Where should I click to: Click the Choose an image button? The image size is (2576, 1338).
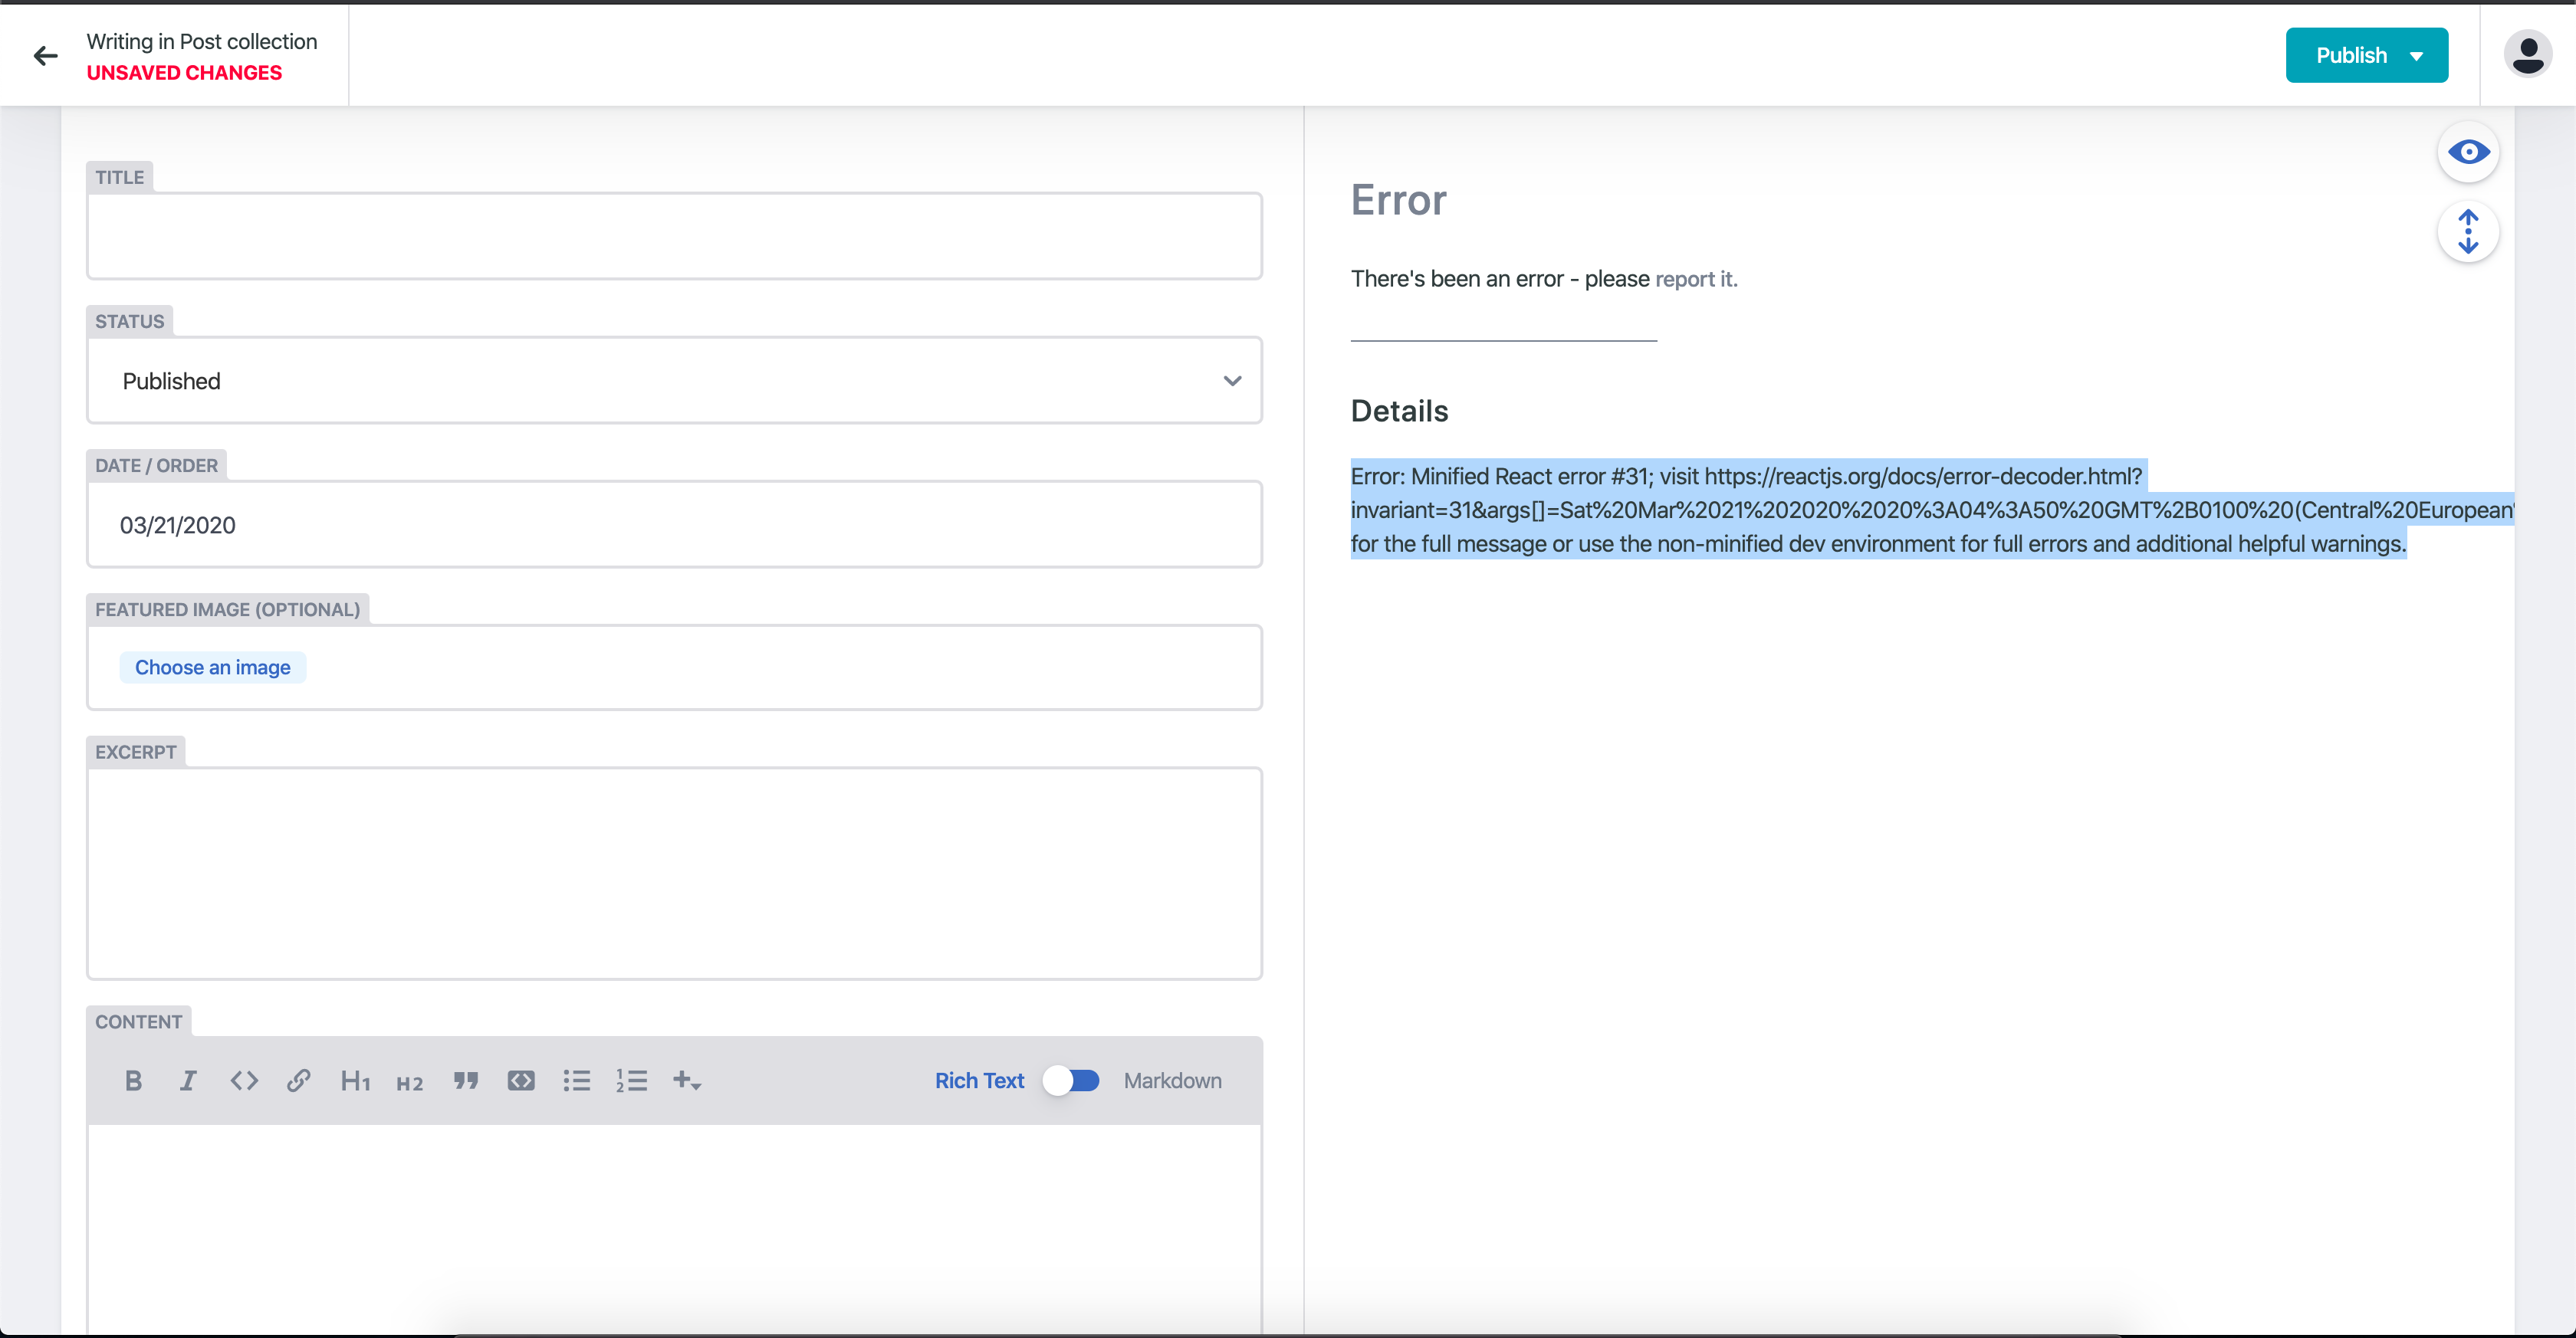click(x=212, y=667)
